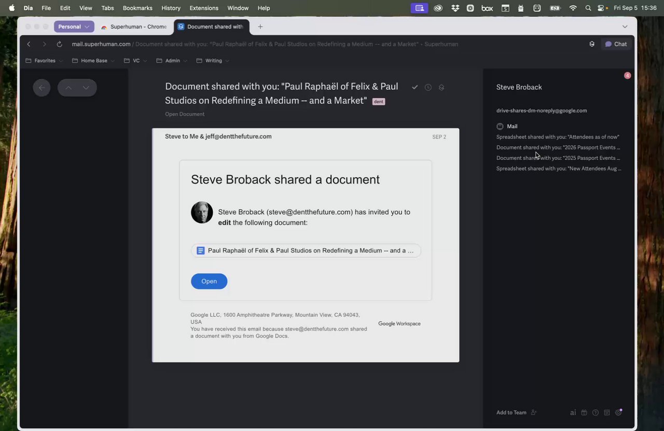Click the screen sharing icon in the menu bar
This screenshot has height=431, width=664.
419,8
